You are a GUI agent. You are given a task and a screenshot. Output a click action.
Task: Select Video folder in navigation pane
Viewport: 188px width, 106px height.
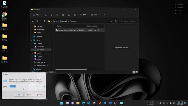coord(38,32)
